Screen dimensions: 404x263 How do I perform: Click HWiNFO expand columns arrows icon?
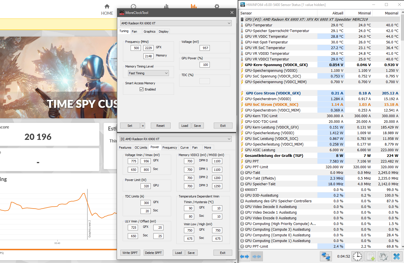(x=244, y=256)
